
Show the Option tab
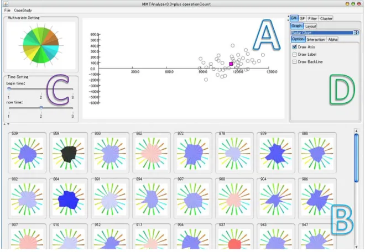click(x=298, y=39)
